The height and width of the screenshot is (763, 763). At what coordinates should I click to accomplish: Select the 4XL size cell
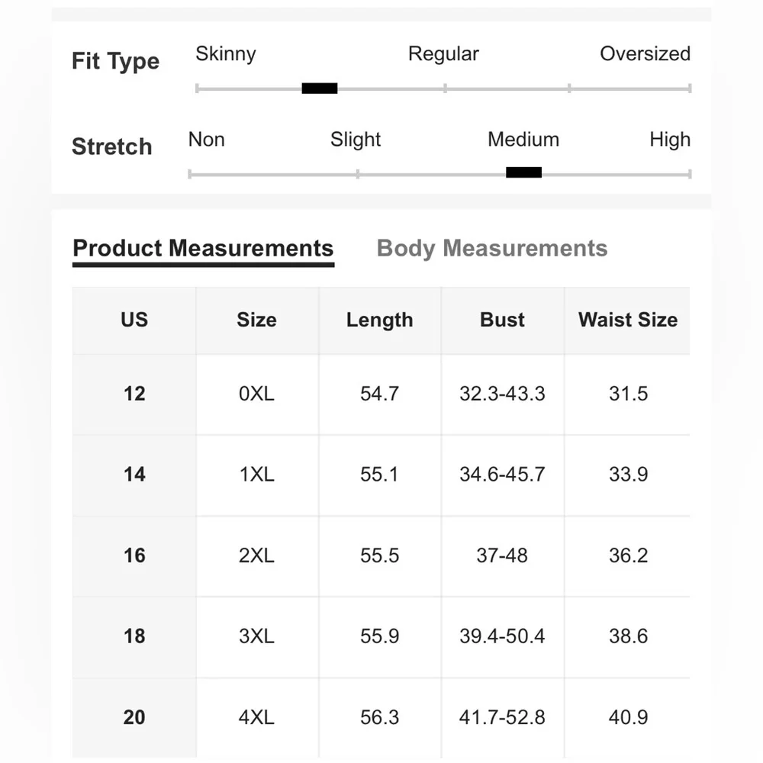tap(256, 717)
